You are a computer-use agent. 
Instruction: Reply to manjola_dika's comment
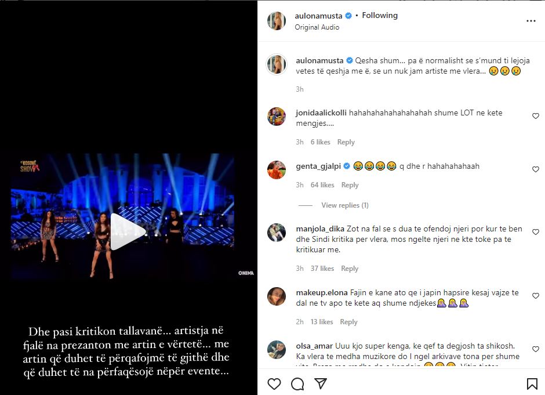350,269
